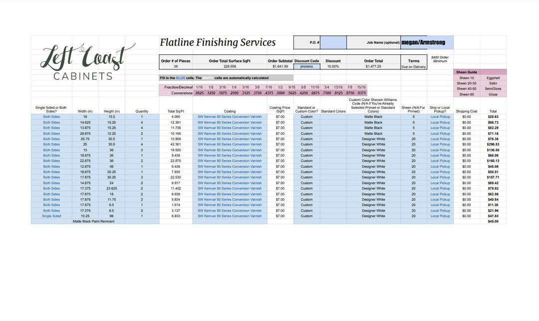The width and height of the screenshot is (539, 321).
Task: Click the 'Matte Black Paint Remnant' cell
Action: pyautogui.click(x=93, y=221)
